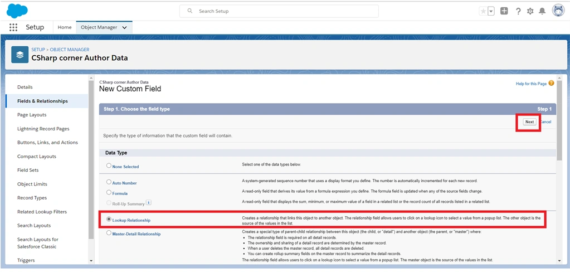Viewport: 570px width, 272px height.
Task: Follow the OBJECT MANAGER breadcrumb link
Action: [70, 50]
